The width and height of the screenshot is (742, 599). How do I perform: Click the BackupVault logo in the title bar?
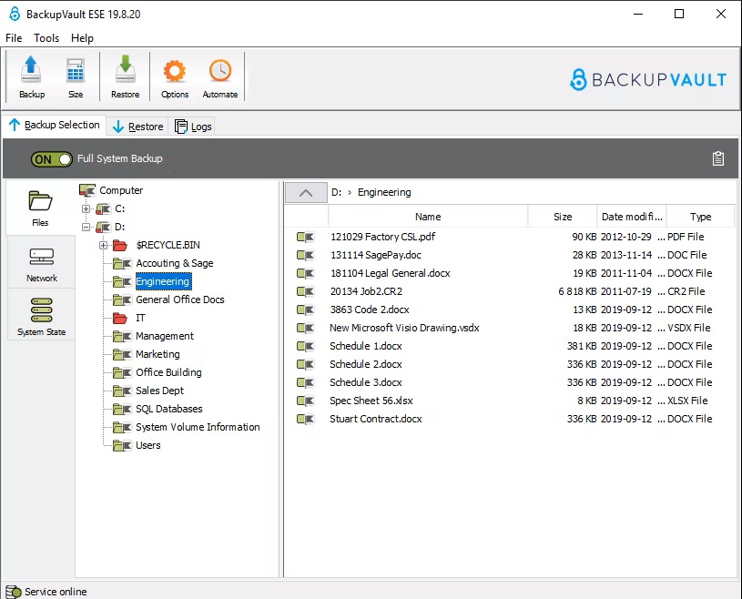(x=15, y=14)
